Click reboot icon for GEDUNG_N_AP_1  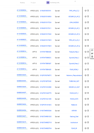[x=85, y=28]
